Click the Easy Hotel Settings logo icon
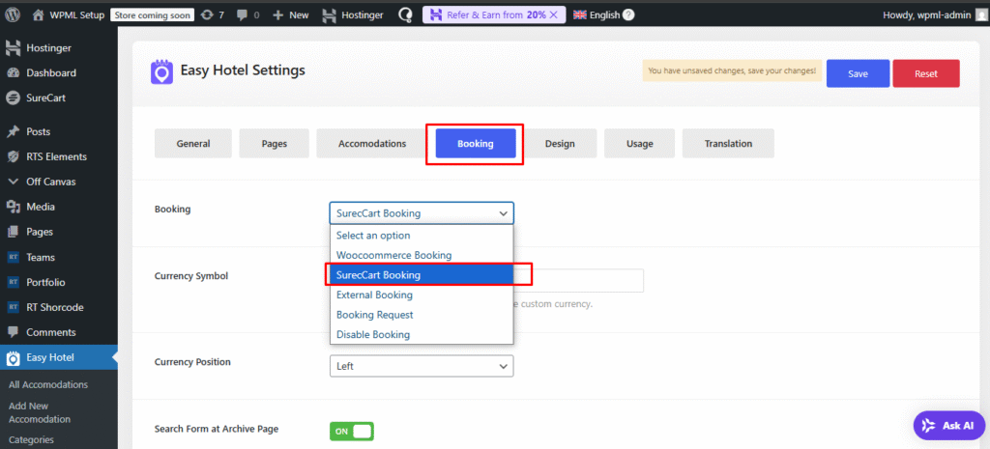This screenshot has width=990, height=449. point(161,71)
